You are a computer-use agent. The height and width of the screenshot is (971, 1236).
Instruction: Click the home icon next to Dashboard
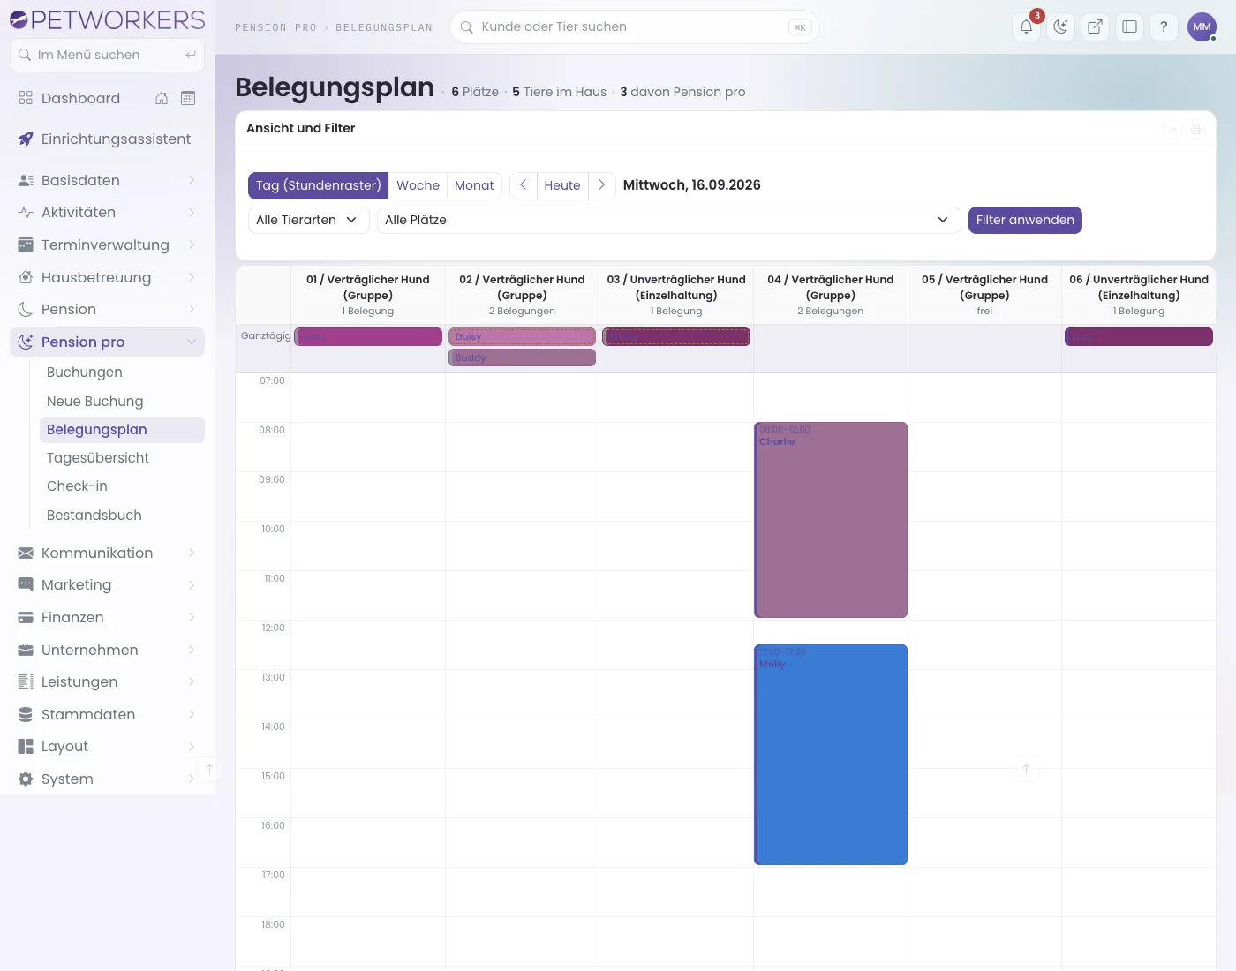(162, 98)
